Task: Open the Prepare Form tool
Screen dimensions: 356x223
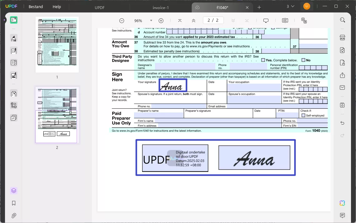Action: pyautogui.click(x=14, y=63)
